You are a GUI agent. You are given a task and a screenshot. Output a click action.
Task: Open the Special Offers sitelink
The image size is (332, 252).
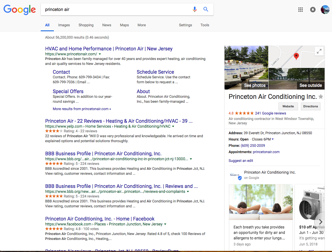click(x=68, y=91)
